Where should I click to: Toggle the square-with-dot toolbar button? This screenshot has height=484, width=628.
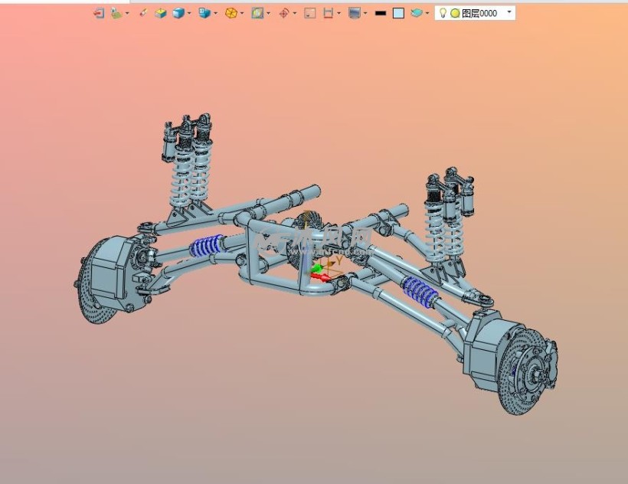coord(309,13)
